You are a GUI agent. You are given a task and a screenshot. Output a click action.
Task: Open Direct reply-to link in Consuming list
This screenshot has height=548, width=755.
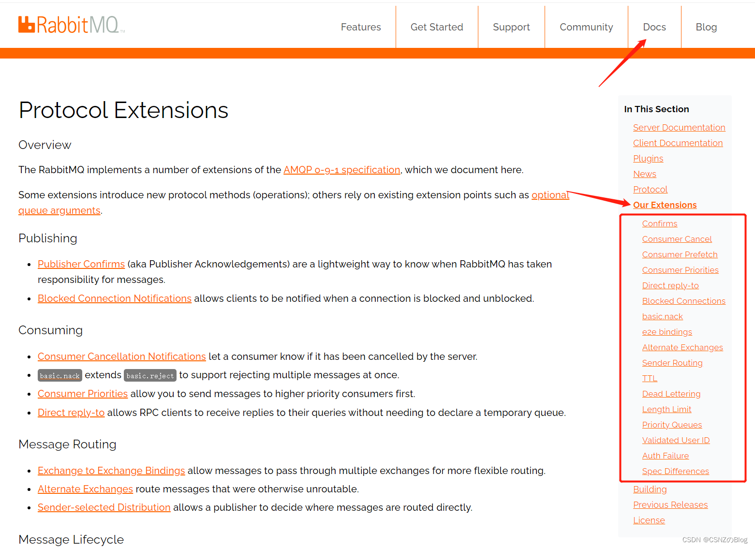click(71, 413)
